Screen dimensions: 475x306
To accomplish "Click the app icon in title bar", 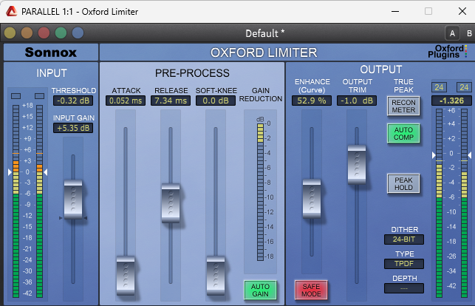I will tap(12, 12).
